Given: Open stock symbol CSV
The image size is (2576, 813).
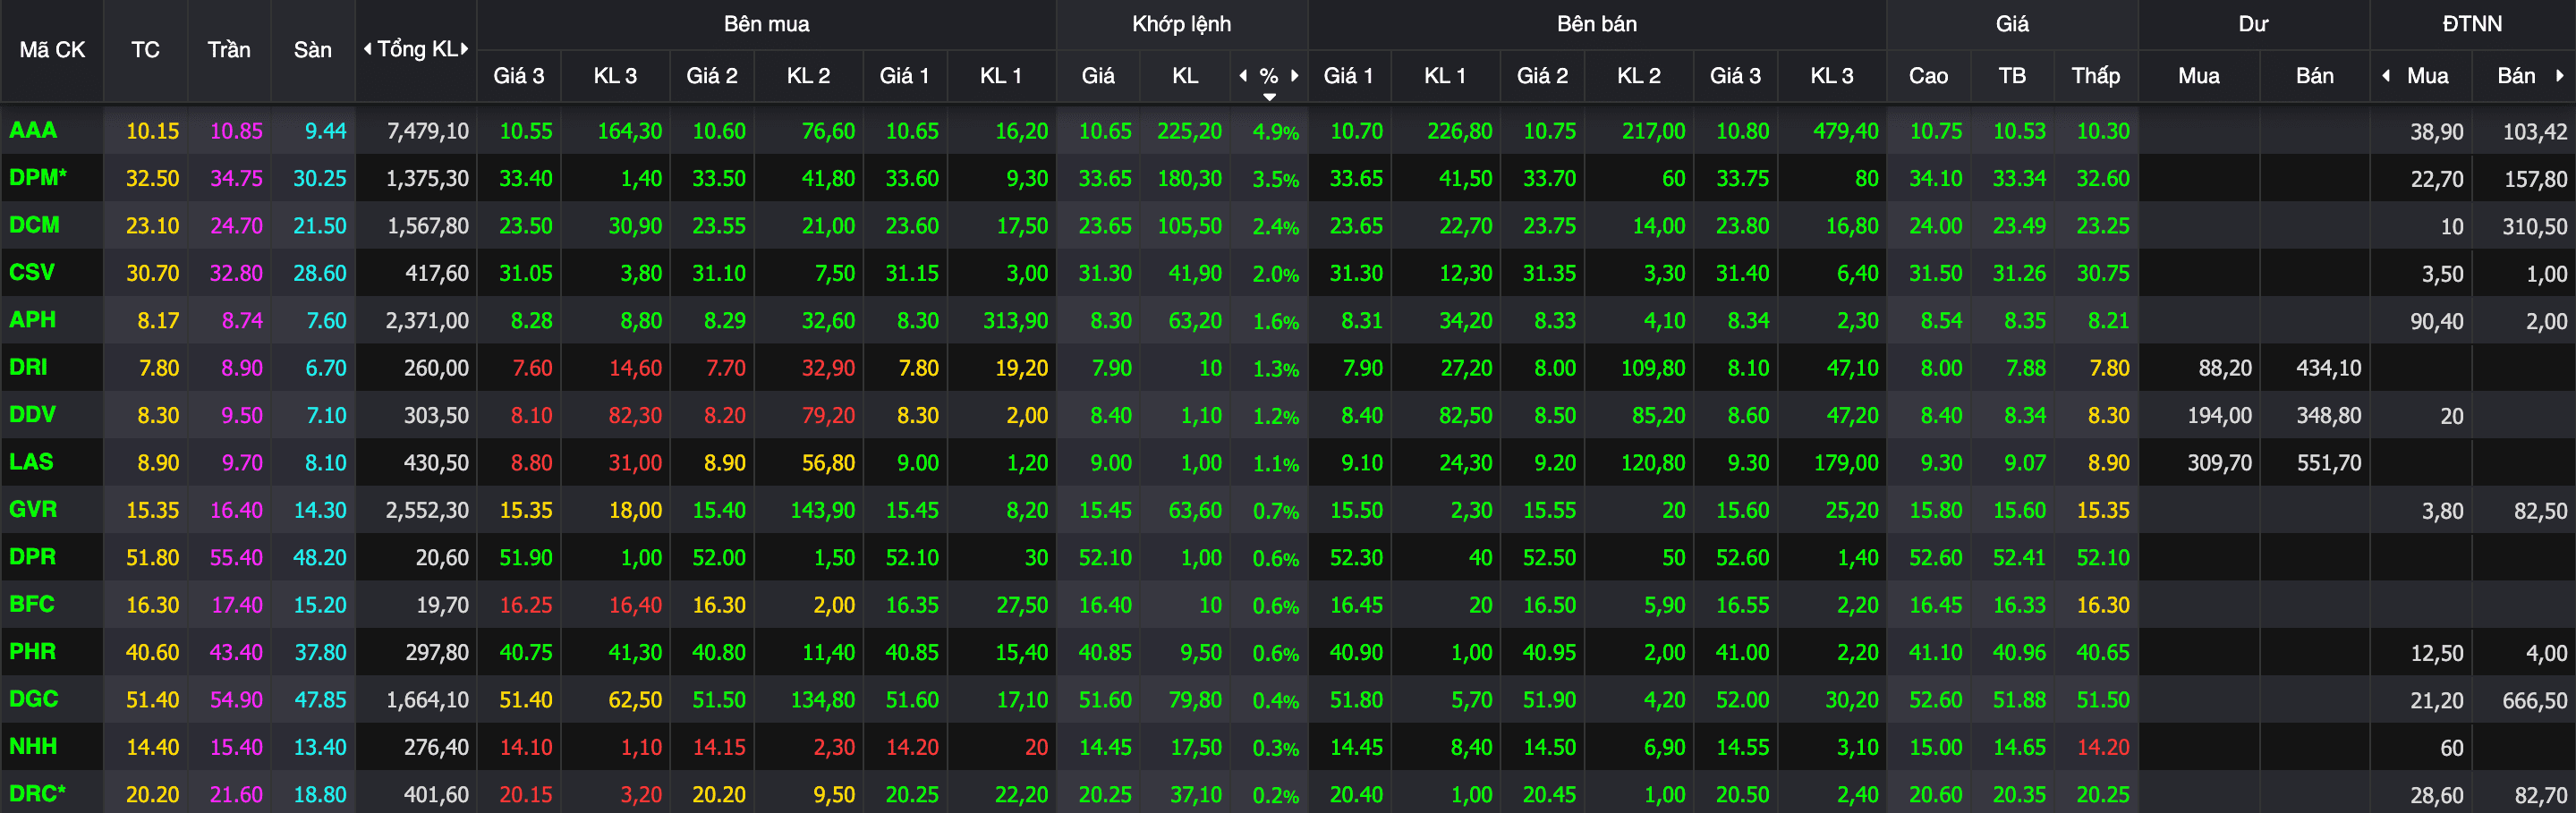Looking at the screenshot, I should click(32, 272).
